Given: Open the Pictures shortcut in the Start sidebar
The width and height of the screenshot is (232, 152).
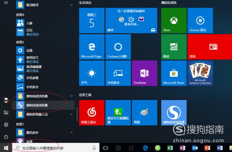Looking at the screenshot, I should 6,113.
